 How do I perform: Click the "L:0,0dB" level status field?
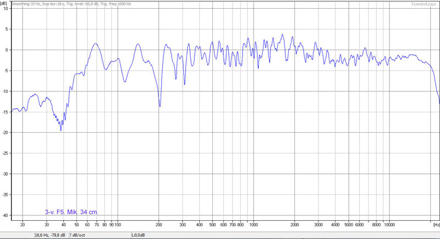coord(285,235)
